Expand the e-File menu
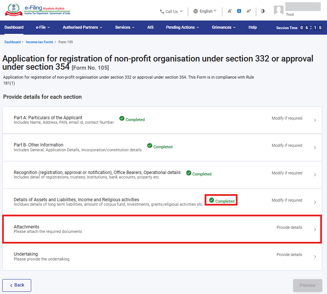327x294 pixels. click(x=43, y=27)
